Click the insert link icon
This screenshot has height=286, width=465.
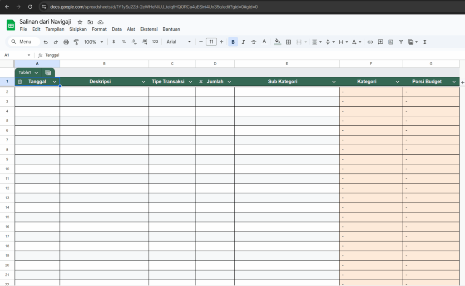pyautogui.click(x=370, y=42)
